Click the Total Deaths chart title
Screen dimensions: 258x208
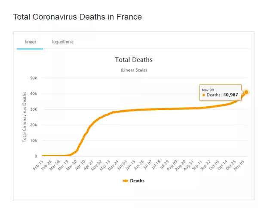tap(134, 60)
